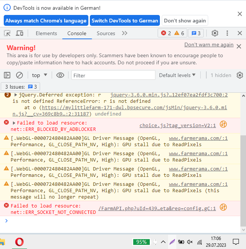Viewport: 246px width, 249px height.
Task: Click Always match Chrome's language
Action: (46, 21)
